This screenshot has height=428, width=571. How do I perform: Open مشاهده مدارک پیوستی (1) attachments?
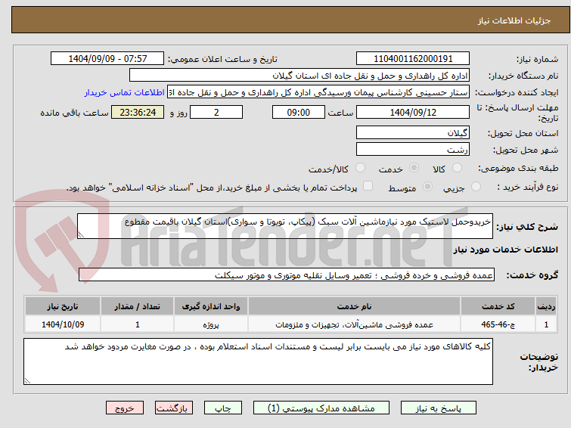321,408
